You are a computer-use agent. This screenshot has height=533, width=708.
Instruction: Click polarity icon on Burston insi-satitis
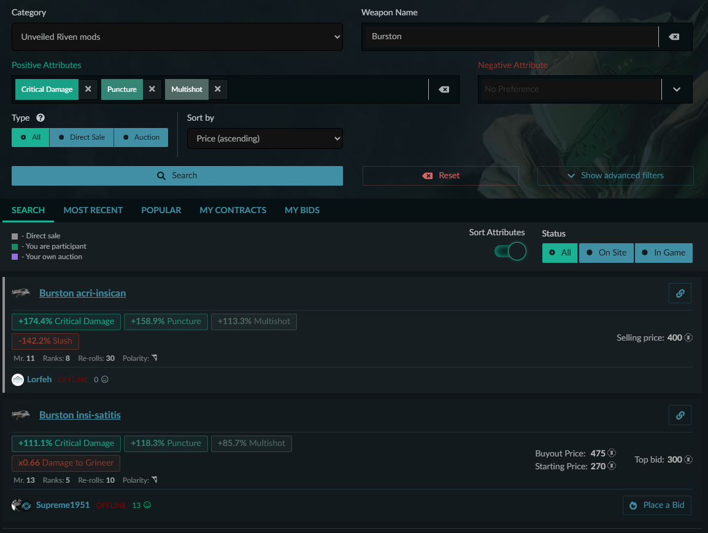[x=155, y=480]
